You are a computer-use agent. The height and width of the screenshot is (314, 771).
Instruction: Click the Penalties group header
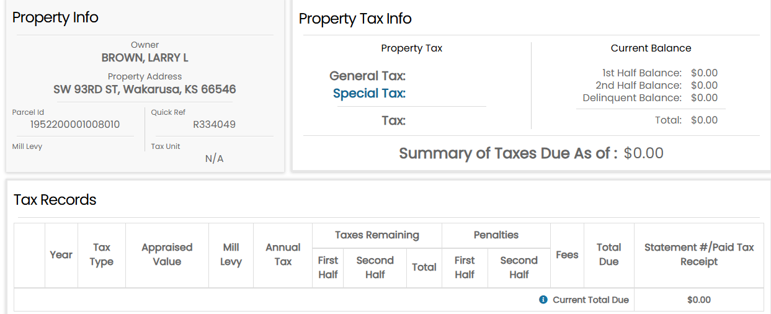496,235
